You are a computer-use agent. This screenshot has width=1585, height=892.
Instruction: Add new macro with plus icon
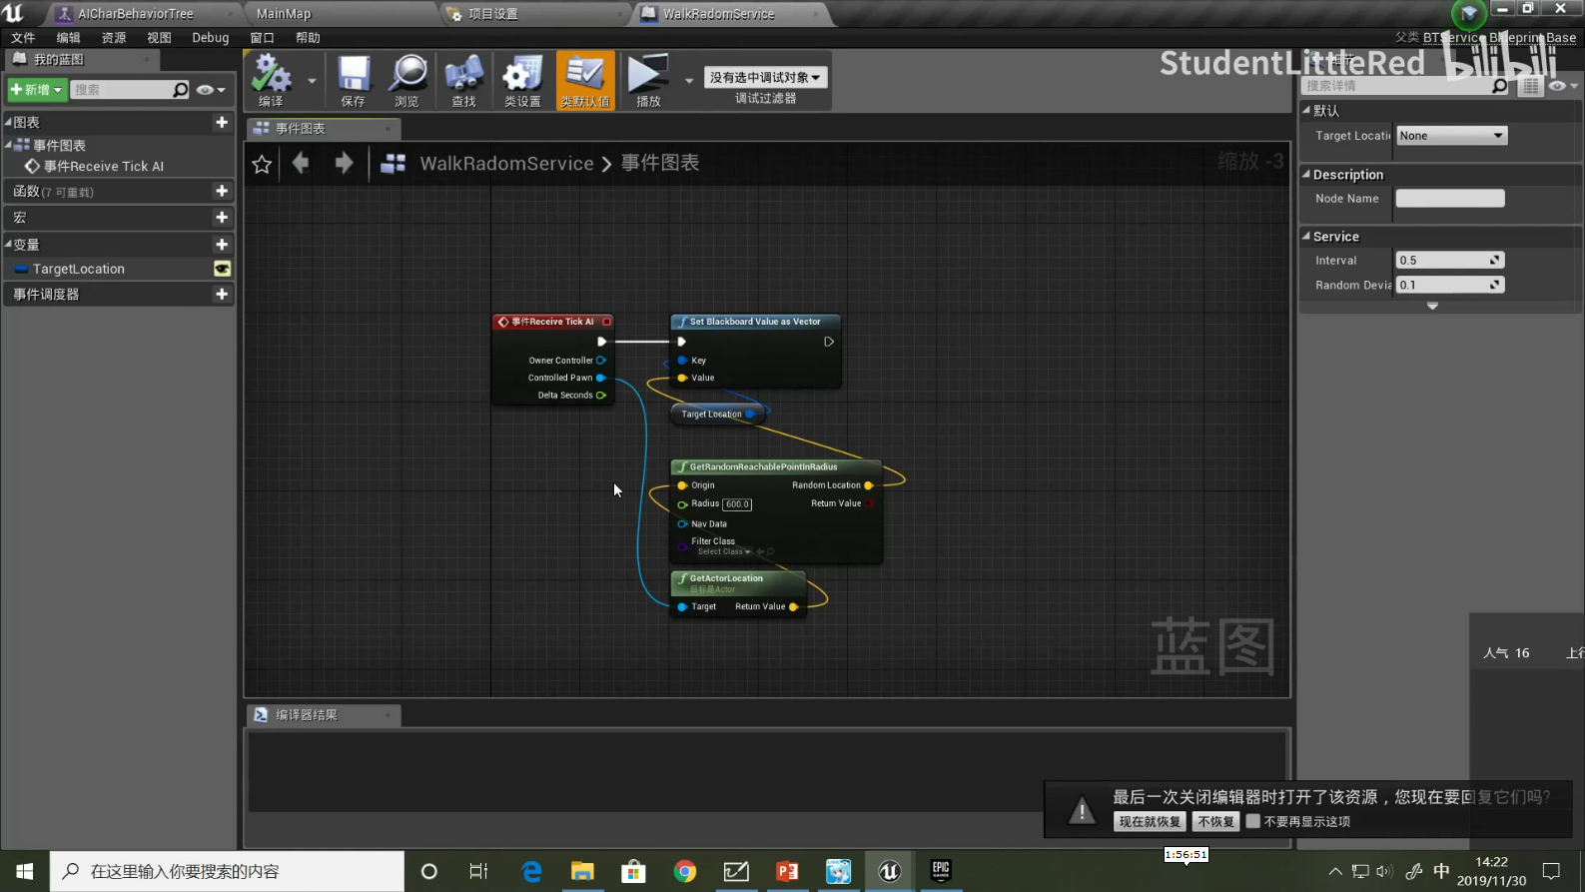click(222, 217)
